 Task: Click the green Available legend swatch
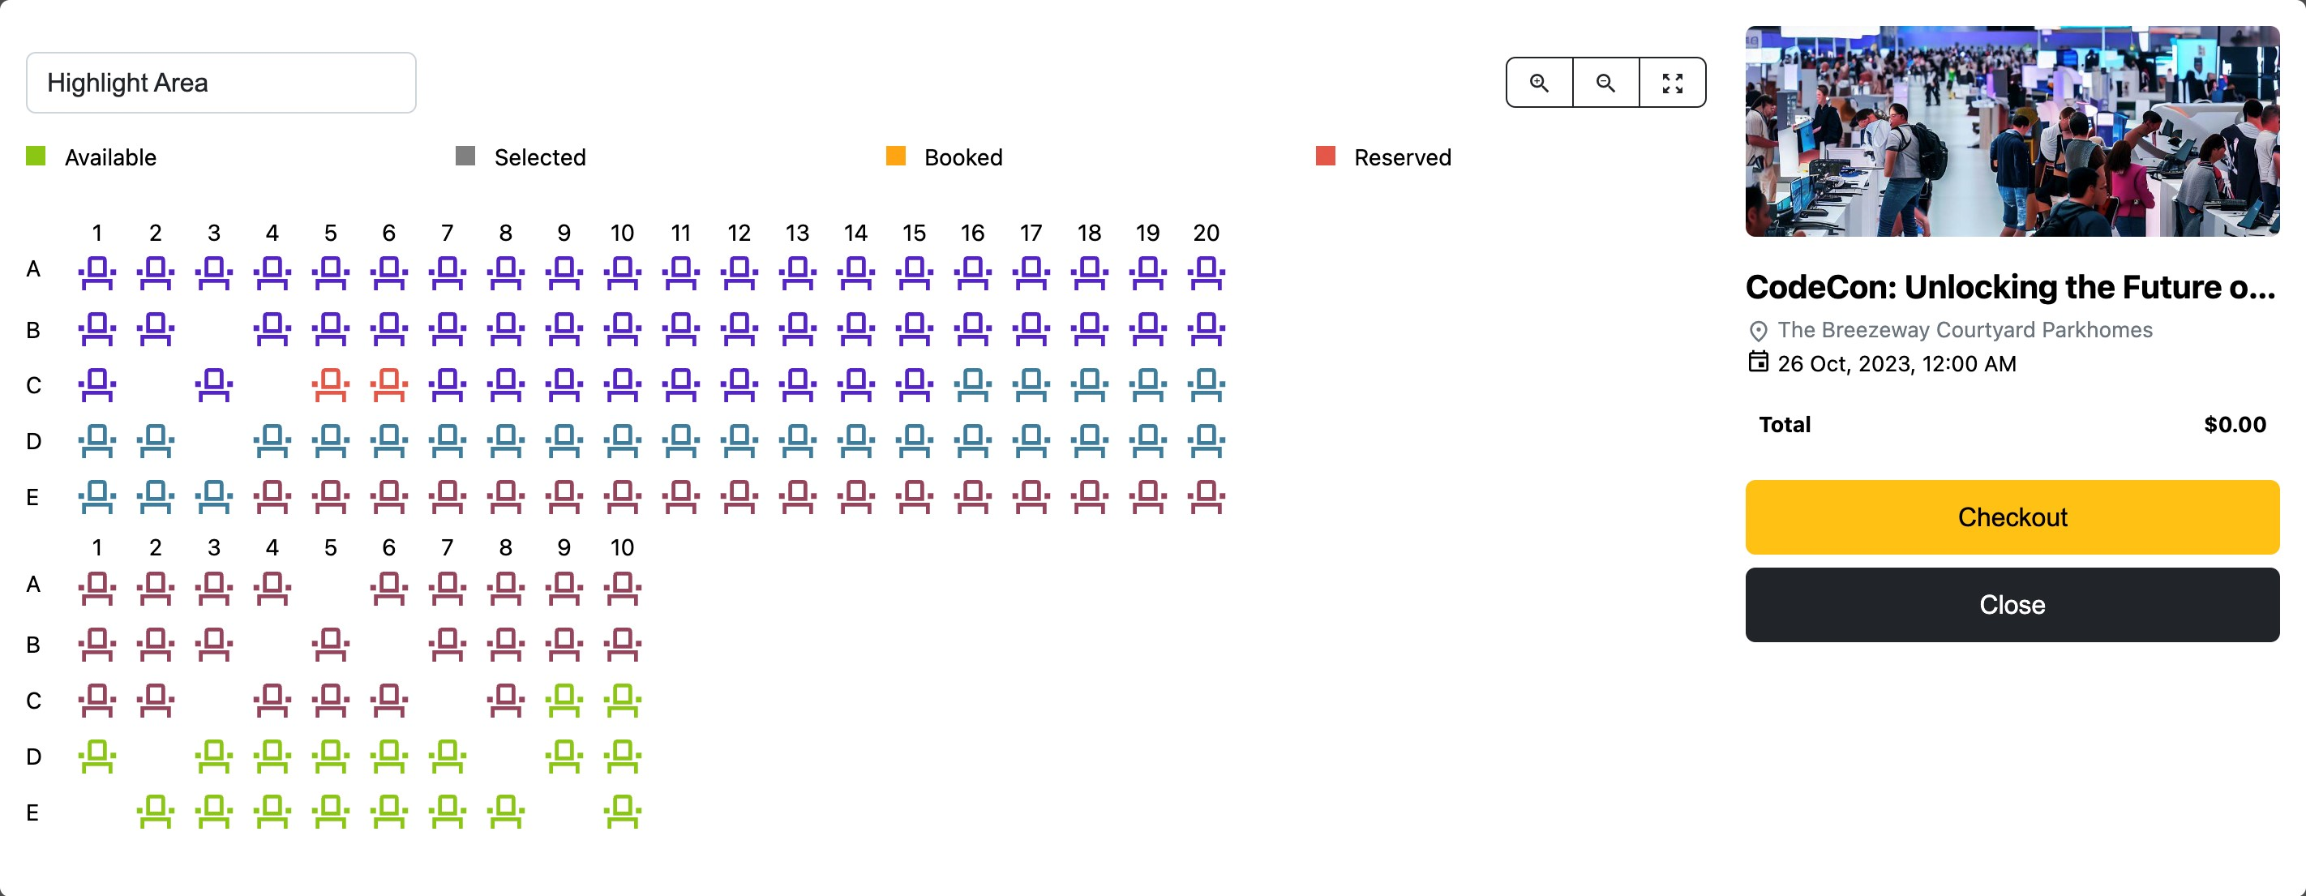tap(36, 156)
